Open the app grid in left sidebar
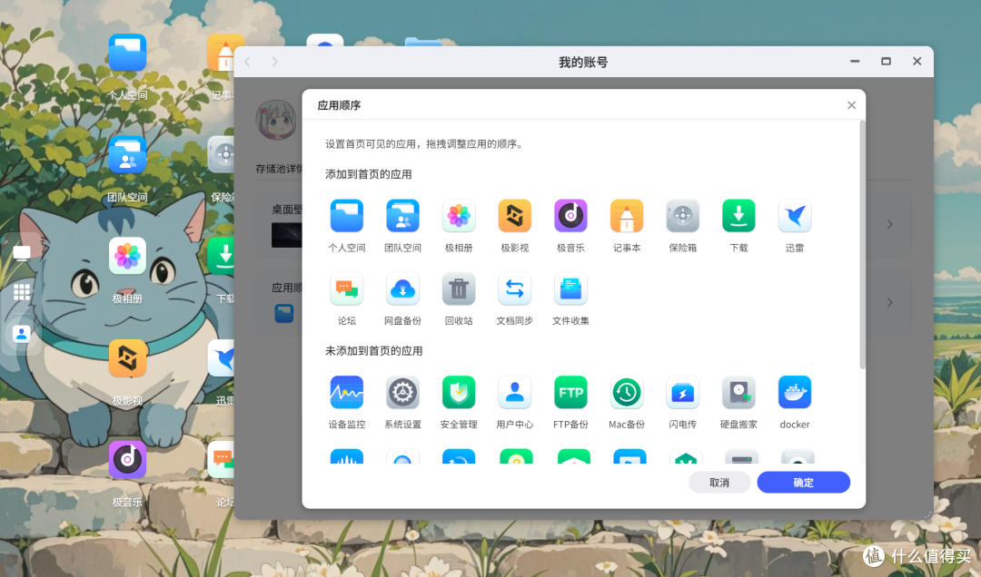 [x=22, y=292]
